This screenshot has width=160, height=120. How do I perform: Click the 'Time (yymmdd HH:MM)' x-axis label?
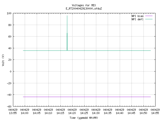pos(84,118)
